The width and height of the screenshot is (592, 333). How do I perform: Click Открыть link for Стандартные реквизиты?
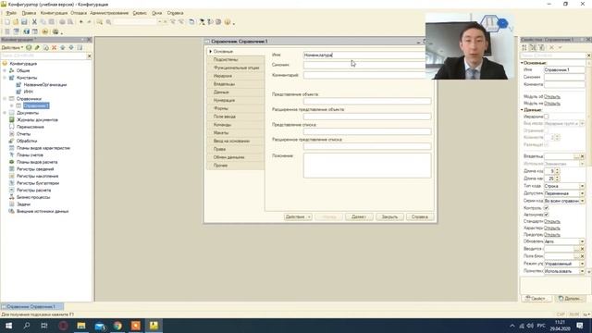pos(552,222)
